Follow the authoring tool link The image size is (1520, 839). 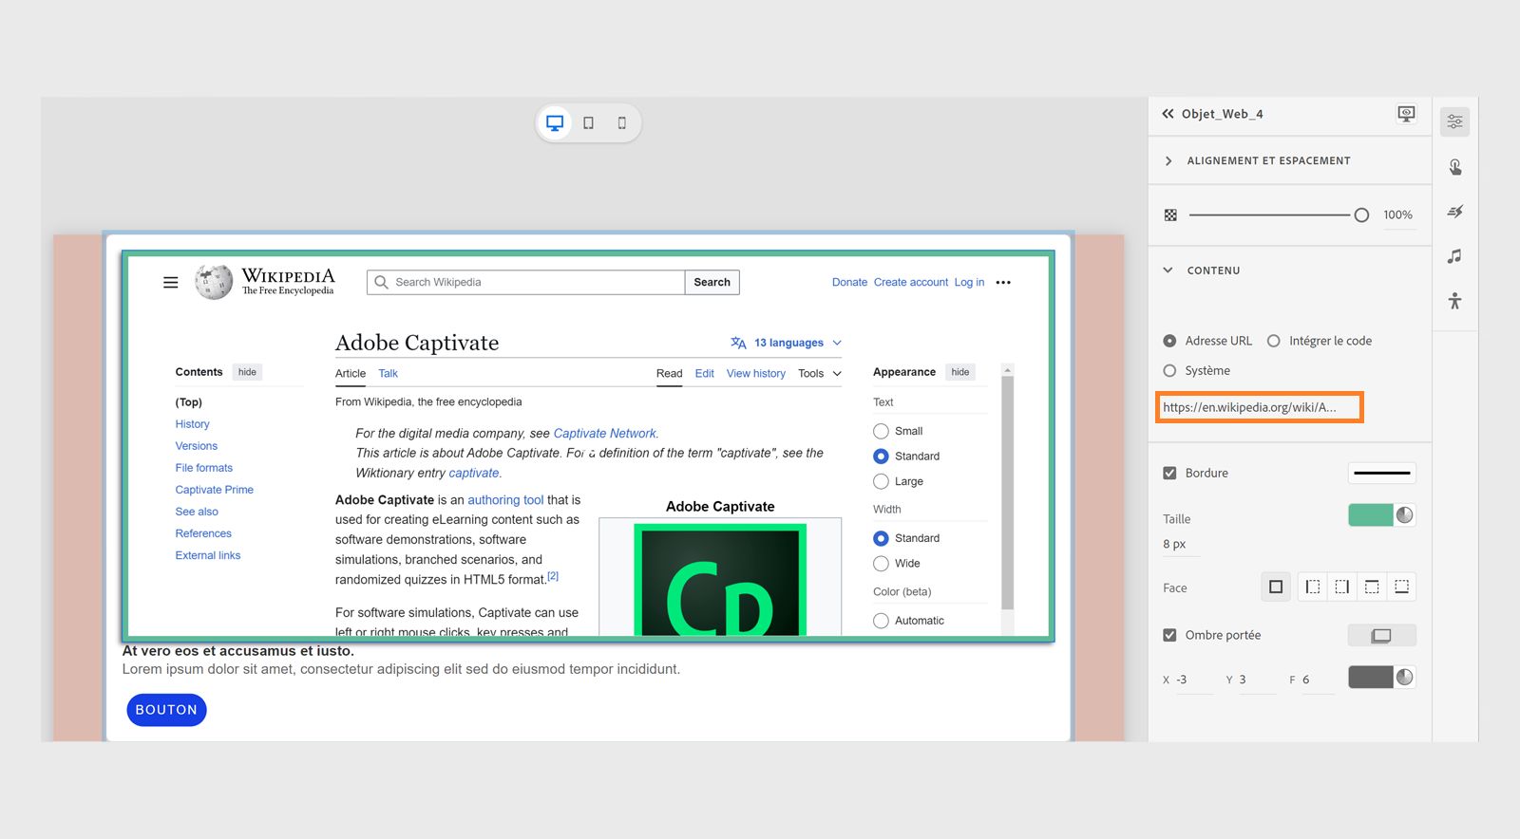505,500
